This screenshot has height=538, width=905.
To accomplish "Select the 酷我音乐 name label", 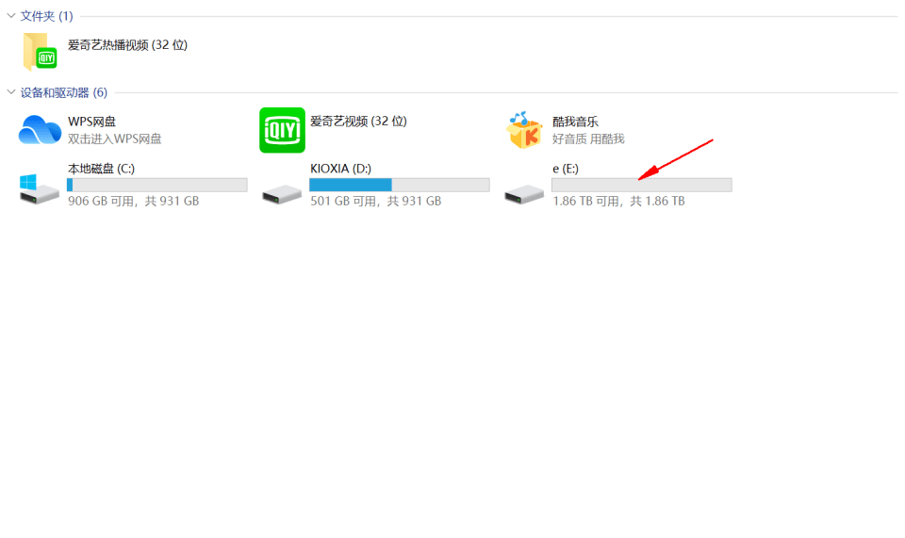I will (575, 122).
